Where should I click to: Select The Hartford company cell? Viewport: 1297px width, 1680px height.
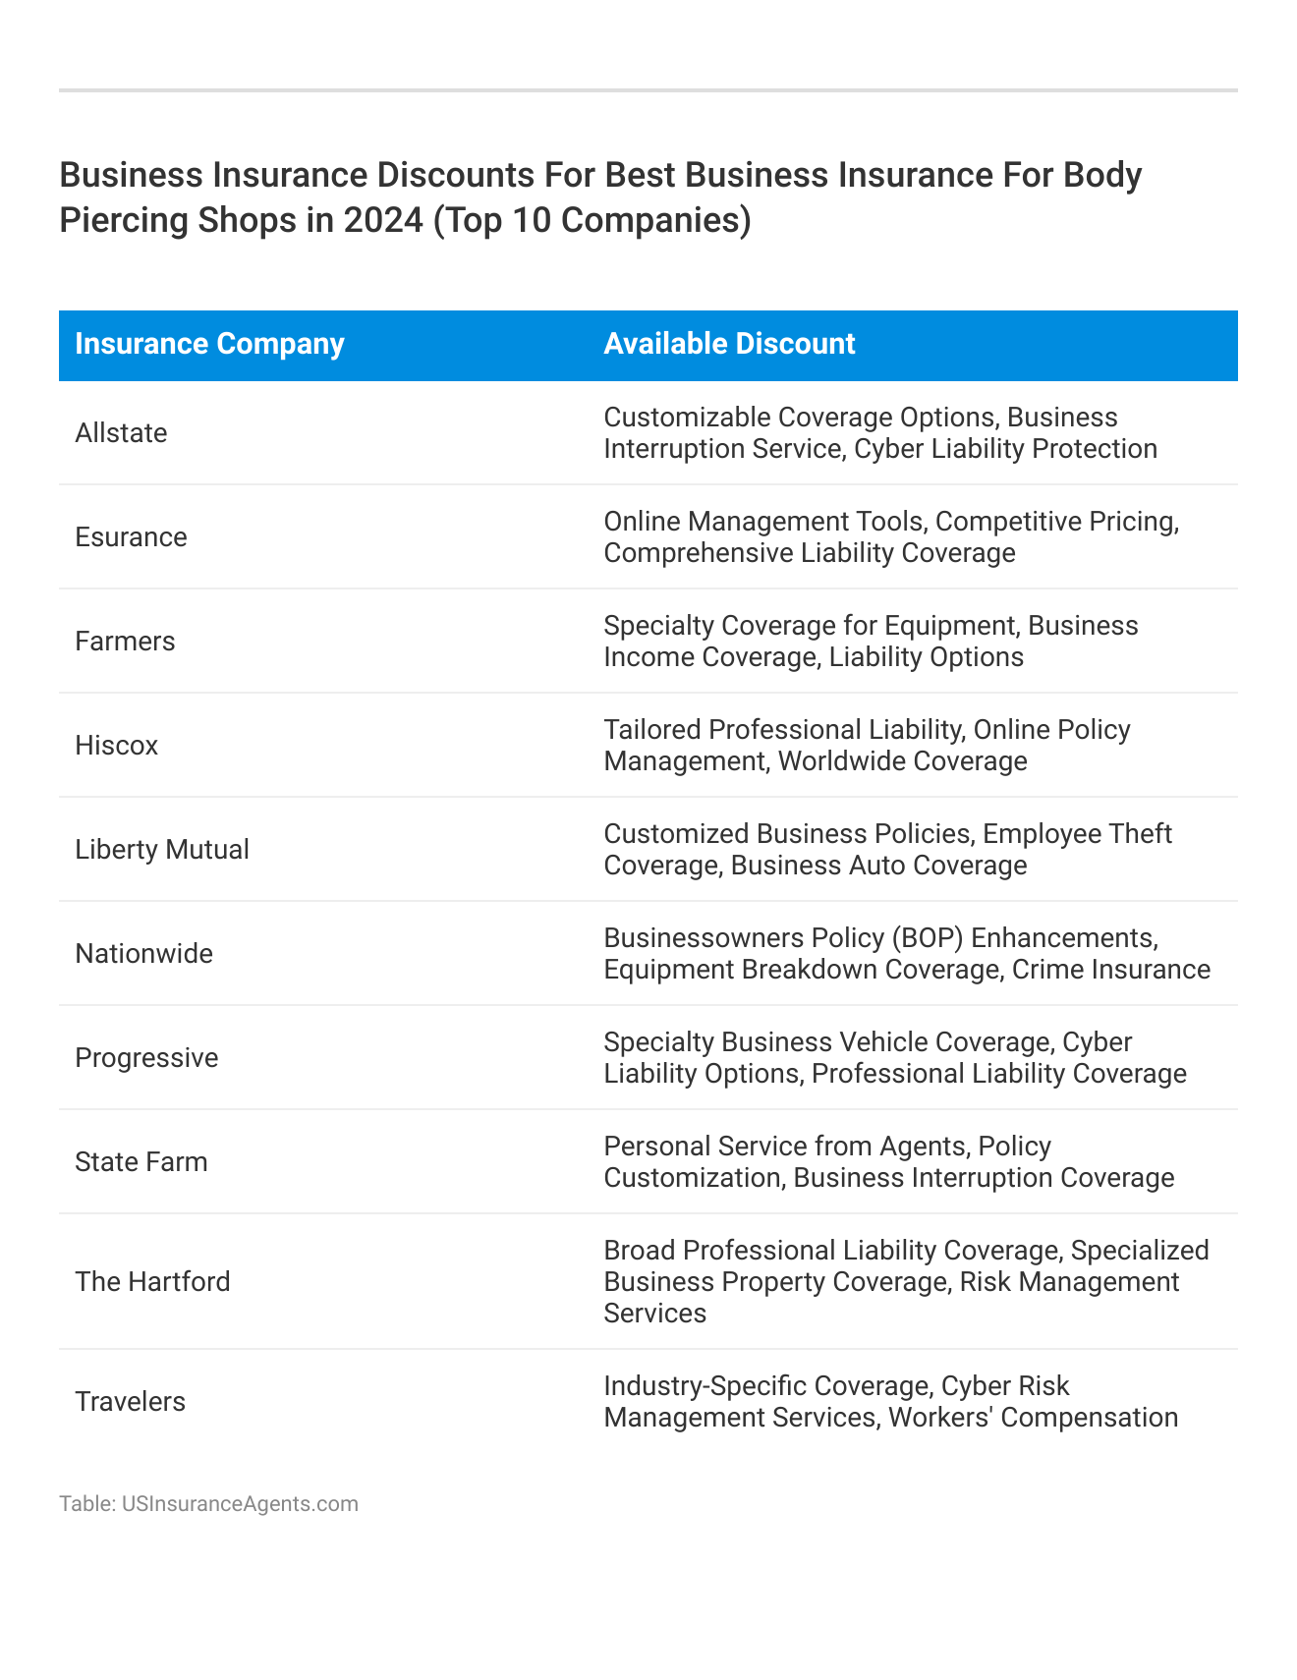tap(152, 1282)
